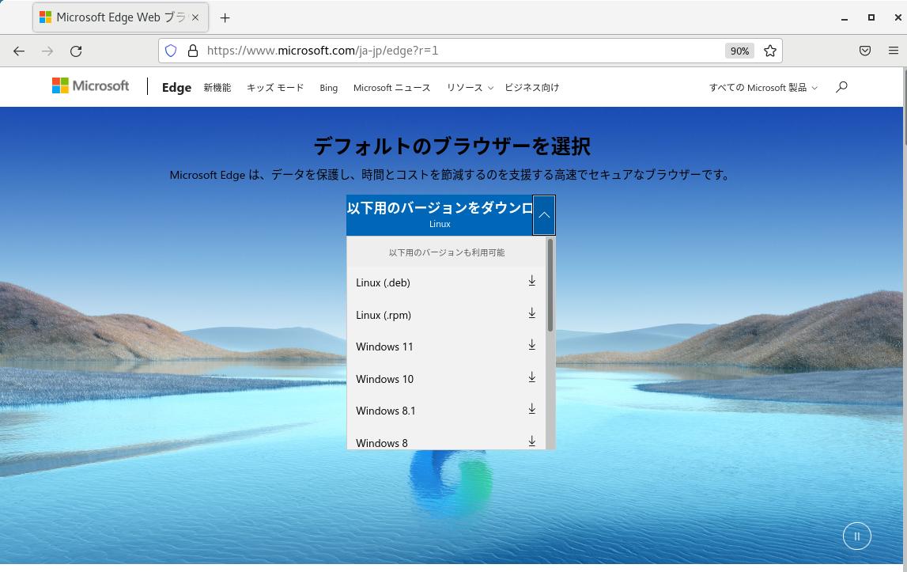The height and width of the screenshot is (572, 907).
Task: Click the download list scrollbar thumb
Action: coord(550,285)
